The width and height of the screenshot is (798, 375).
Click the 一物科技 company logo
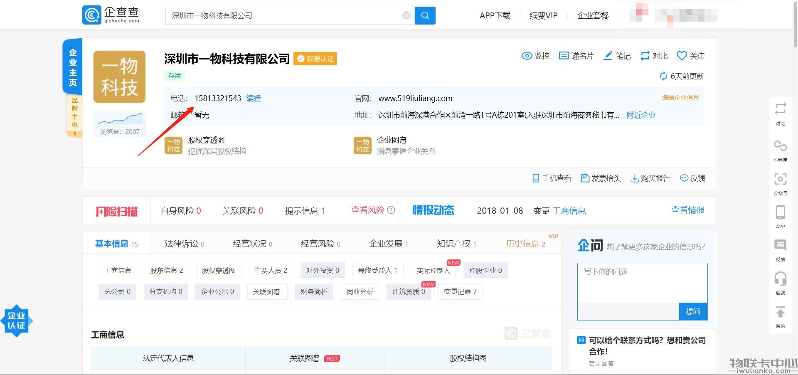coord(119,76)
